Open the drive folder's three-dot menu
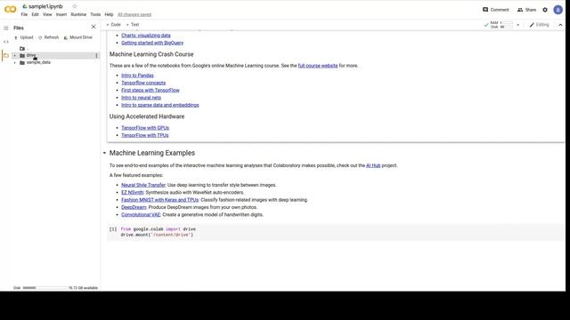The image size is (570, 320). pos(96,55)
